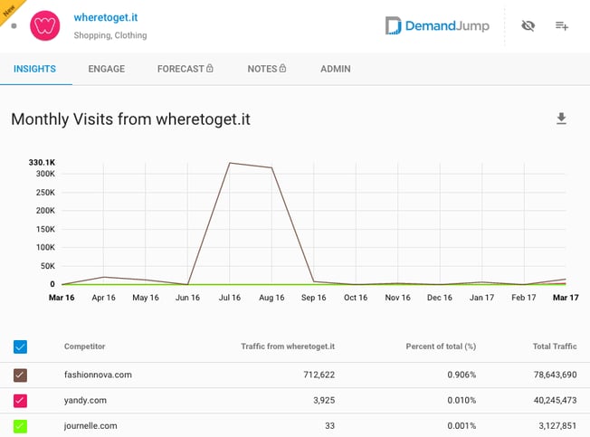This screenshot has height=437, width=590.
Task: Click the Jul 16 axis label
Action: [x=230, y=298]
